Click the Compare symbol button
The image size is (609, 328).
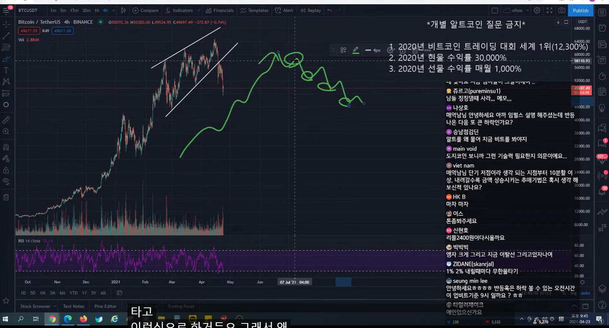point(145,11)
